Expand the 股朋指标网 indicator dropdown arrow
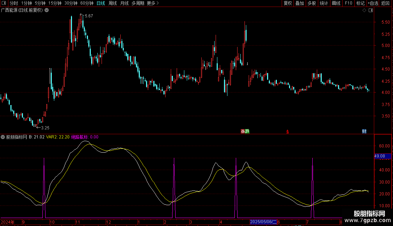 tap(3, 137)
